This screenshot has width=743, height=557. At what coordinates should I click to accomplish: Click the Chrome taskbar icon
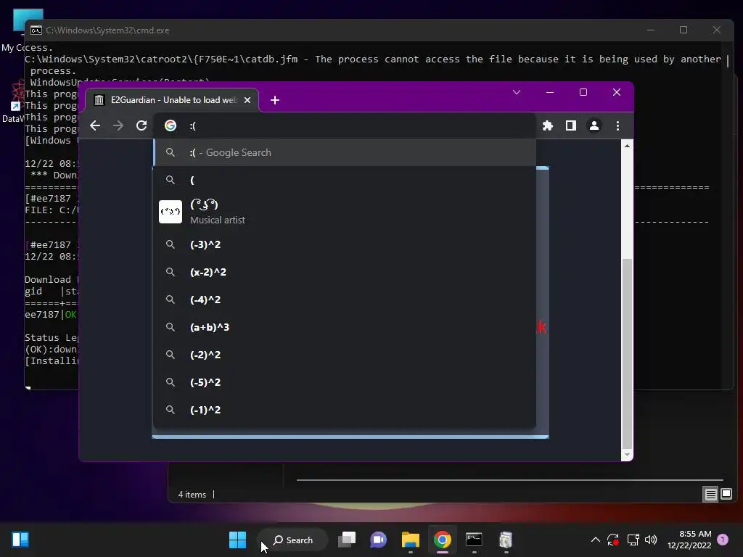tap(442, 540)
